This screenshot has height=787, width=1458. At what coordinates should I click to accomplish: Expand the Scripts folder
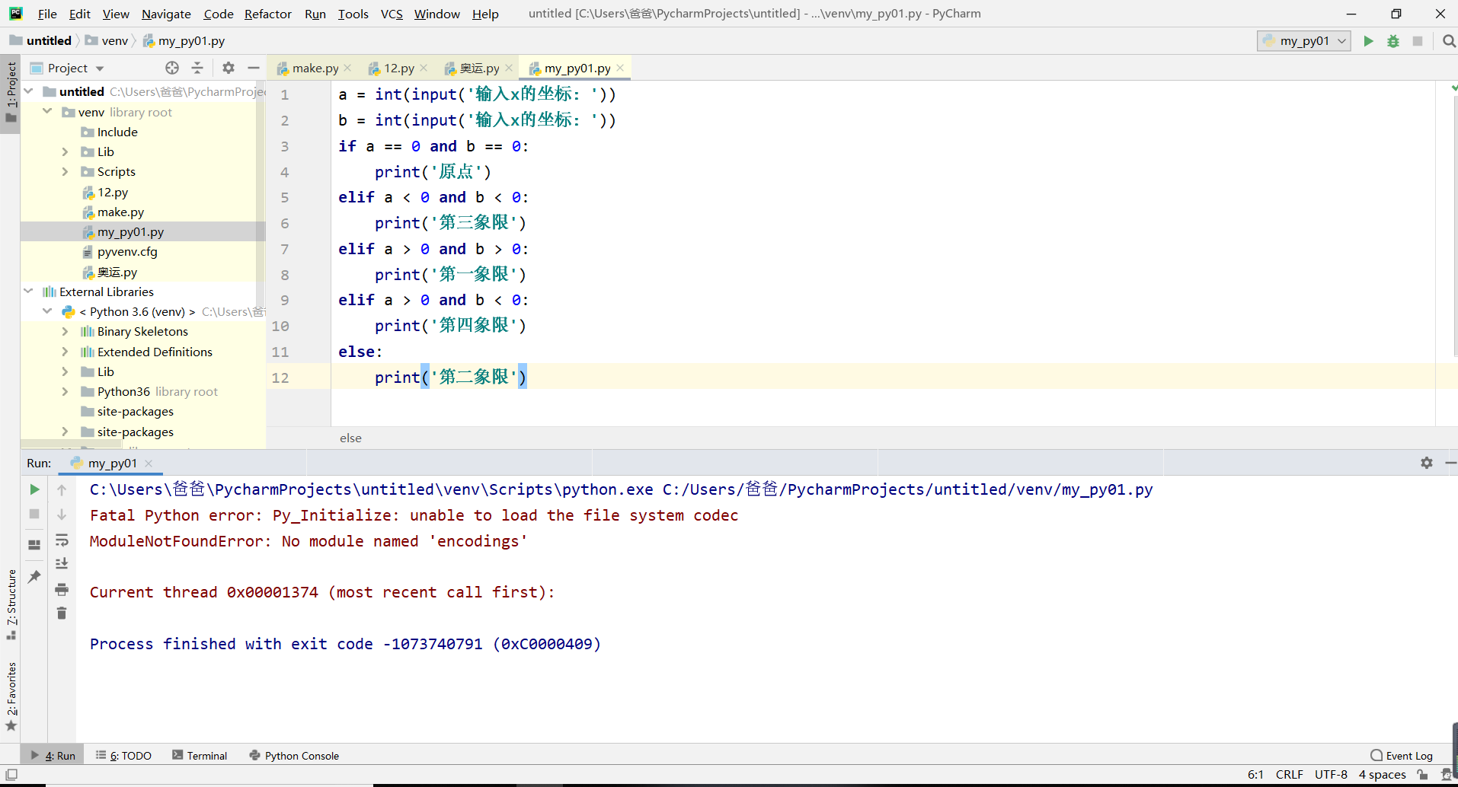coord(65,171)
